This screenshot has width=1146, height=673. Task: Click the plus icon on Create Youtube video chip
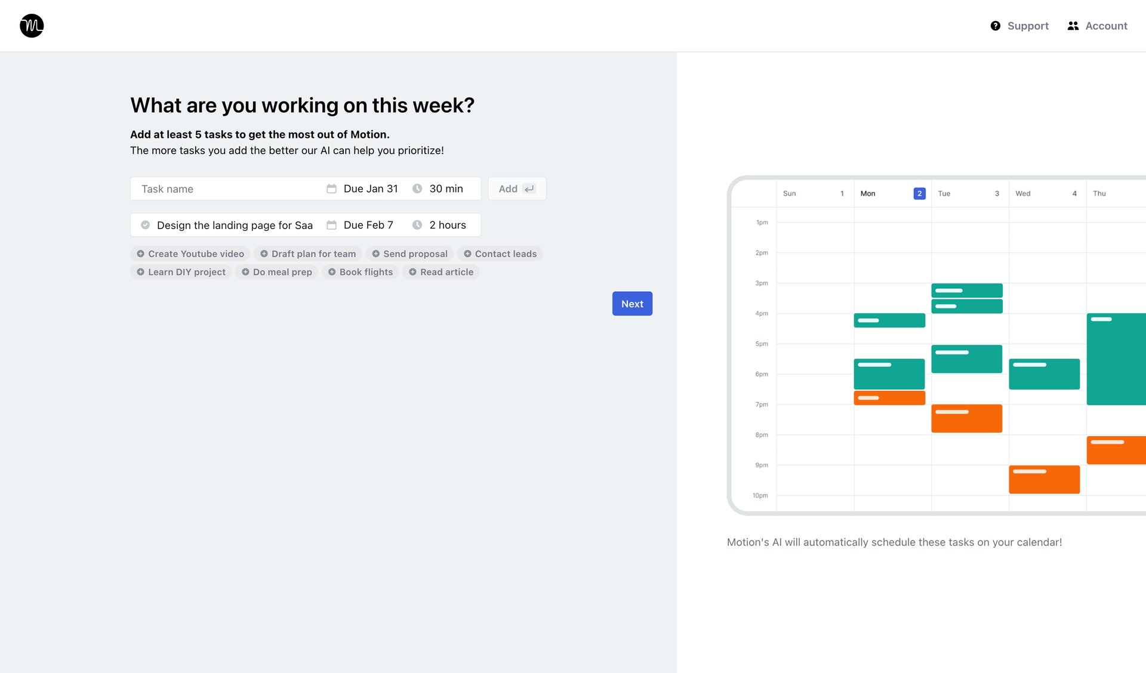click(x=141, y=254)
